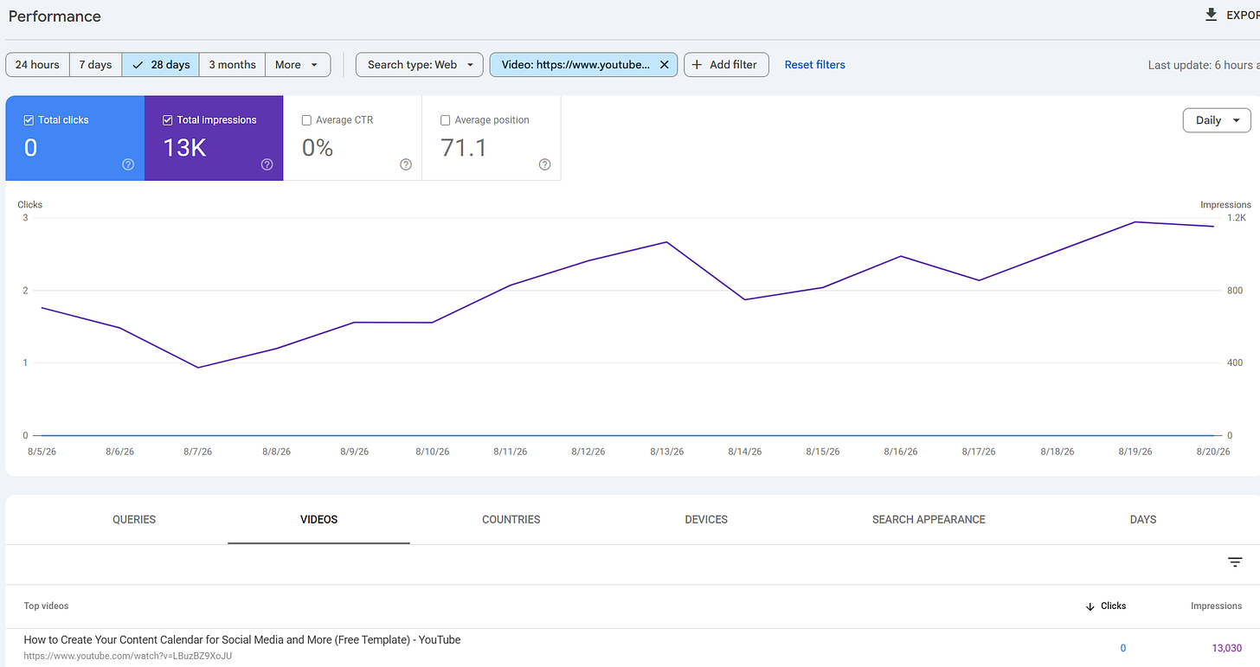Uncheck the Total clicks checkbox

click(29, 120)
